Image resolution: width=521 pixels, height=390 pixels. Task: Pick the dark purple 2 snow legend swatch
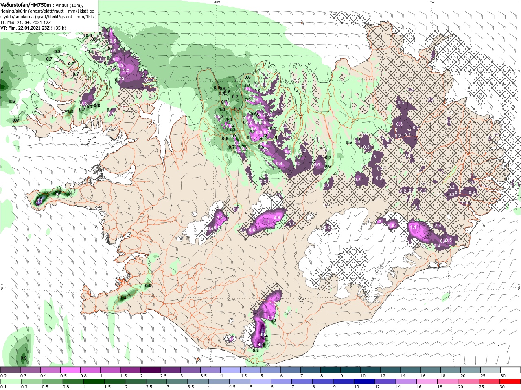pyautogui.click(x=150, y=370)
